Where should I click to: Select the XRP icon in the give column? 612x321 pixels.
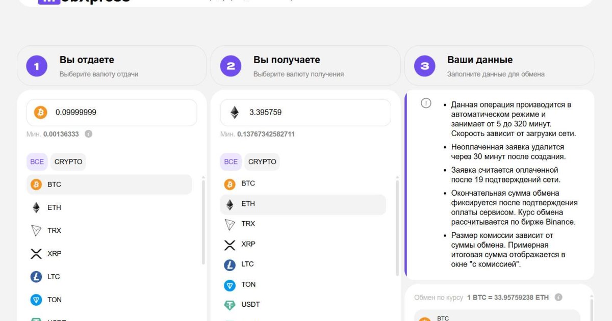click(x=36, y=253)
